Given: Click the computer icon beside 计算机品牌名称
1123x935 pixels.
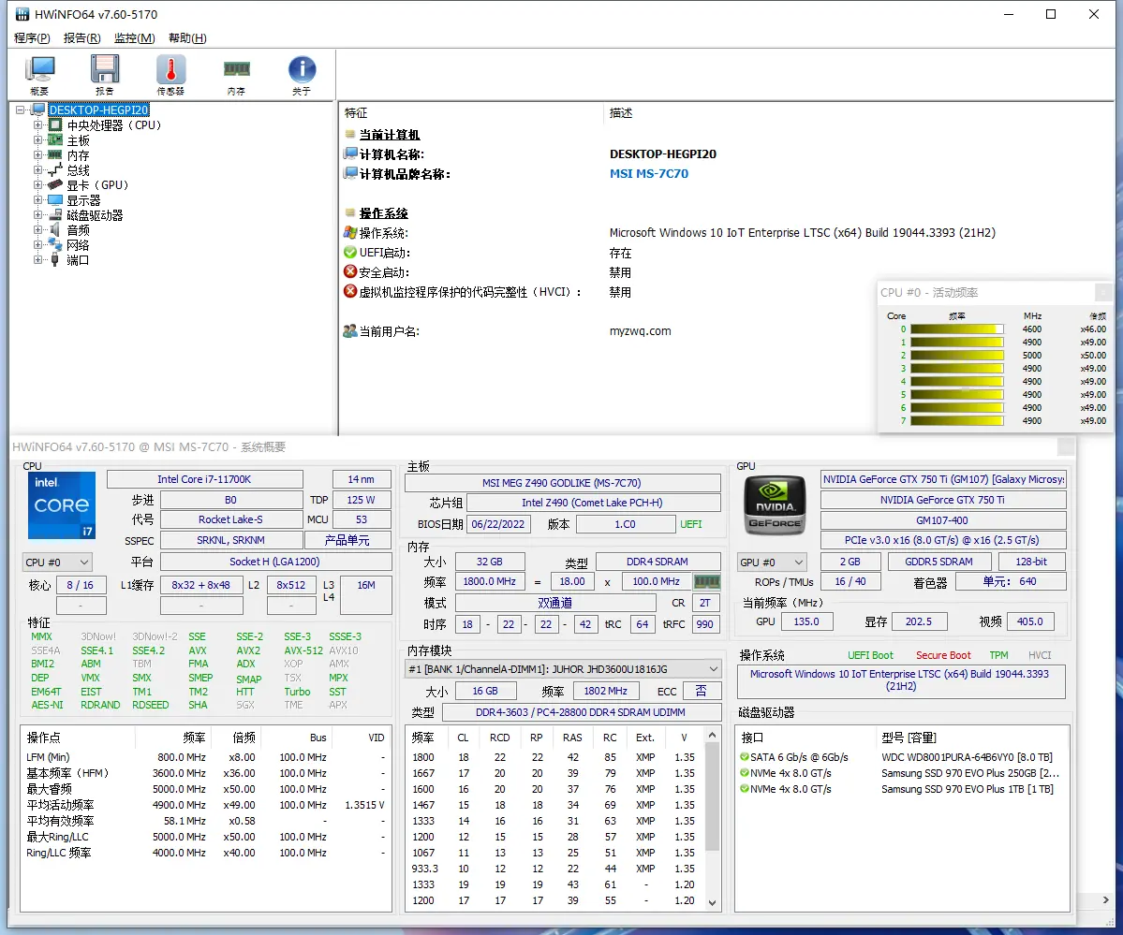Looking at the screenshot, I should point(350,172).
